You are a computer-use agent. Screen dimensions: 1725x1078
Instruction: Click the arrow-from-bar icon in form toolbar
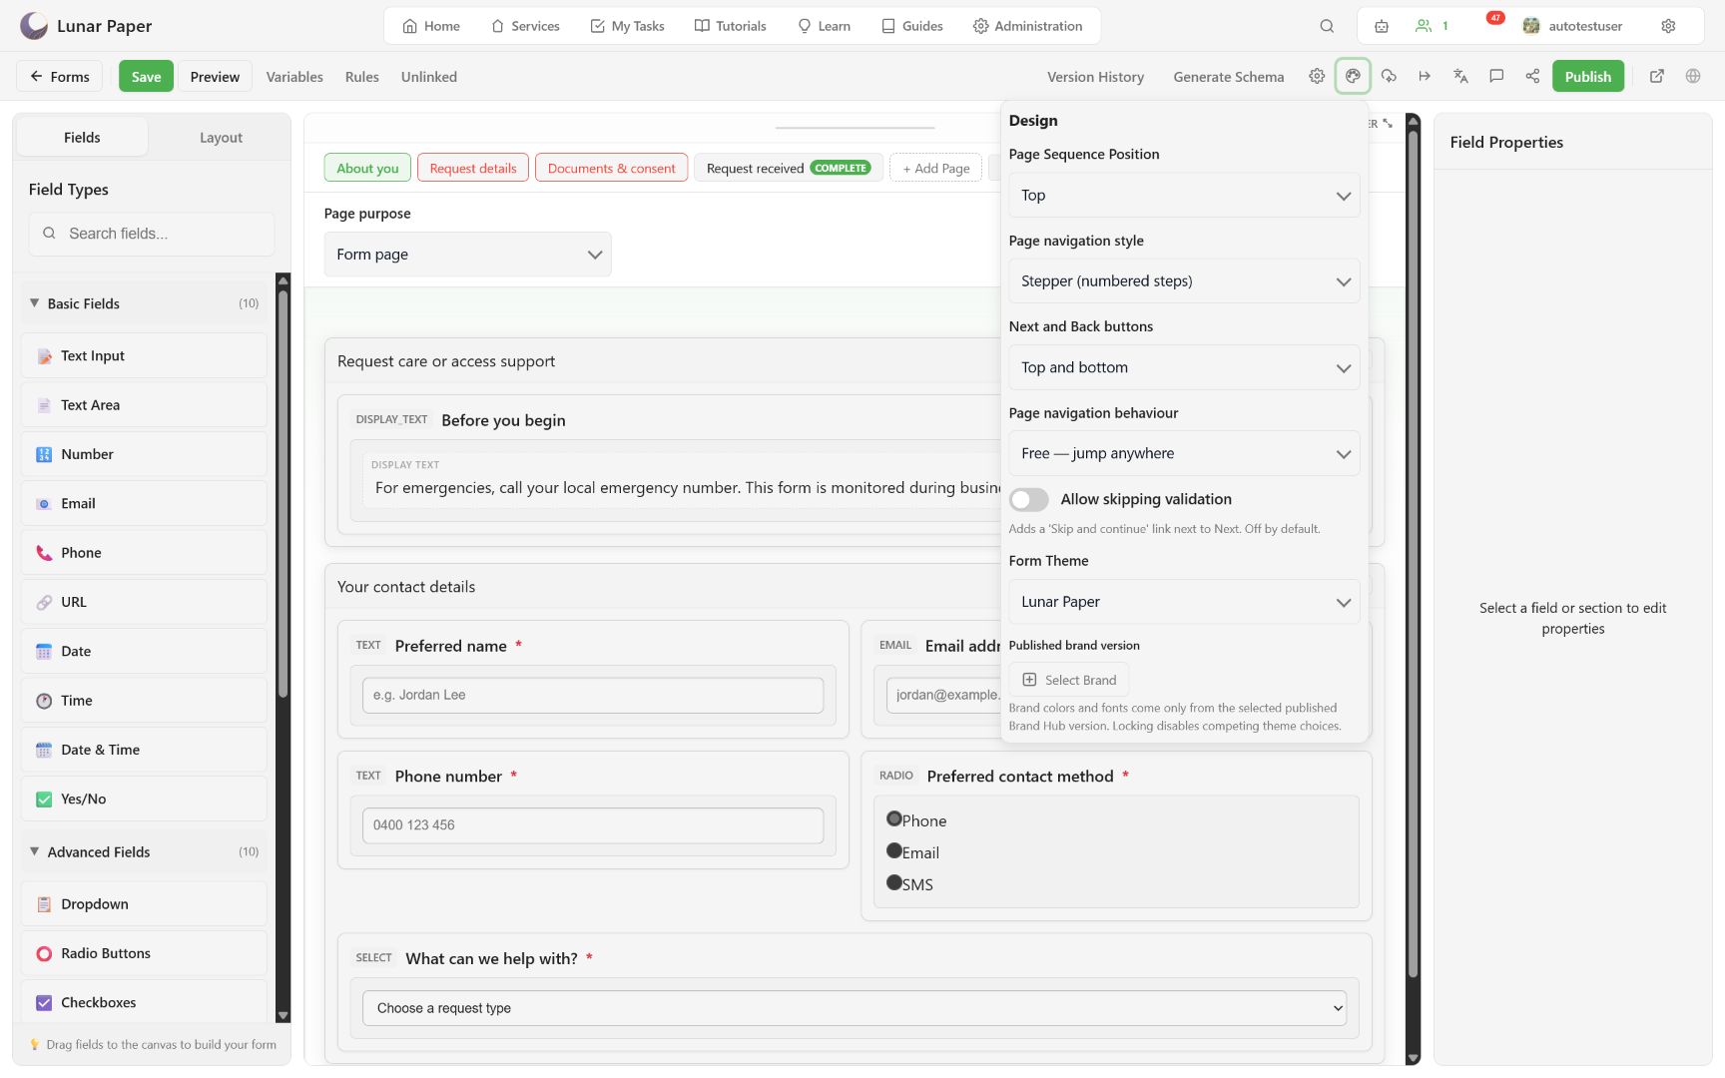tap(1425, 76)
